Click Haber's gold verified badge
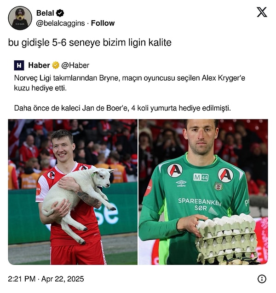 pos(55,65)
